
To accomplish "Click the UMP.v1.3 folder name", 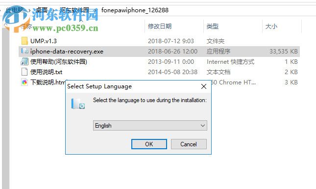I will tap(44, 41).
